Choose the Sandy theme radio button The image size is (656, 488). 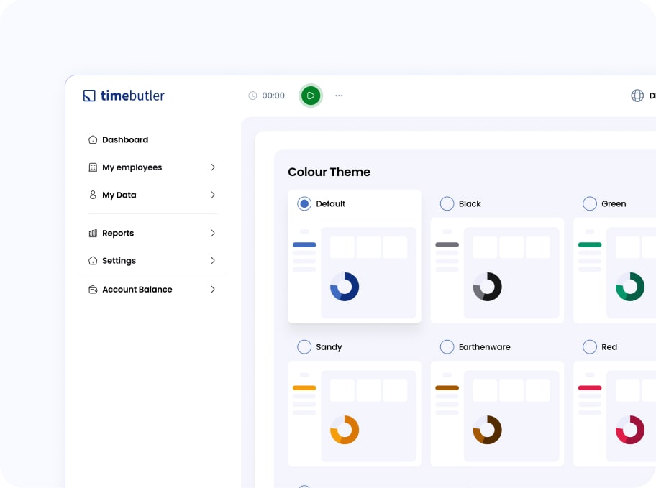[x=304, y=347]
